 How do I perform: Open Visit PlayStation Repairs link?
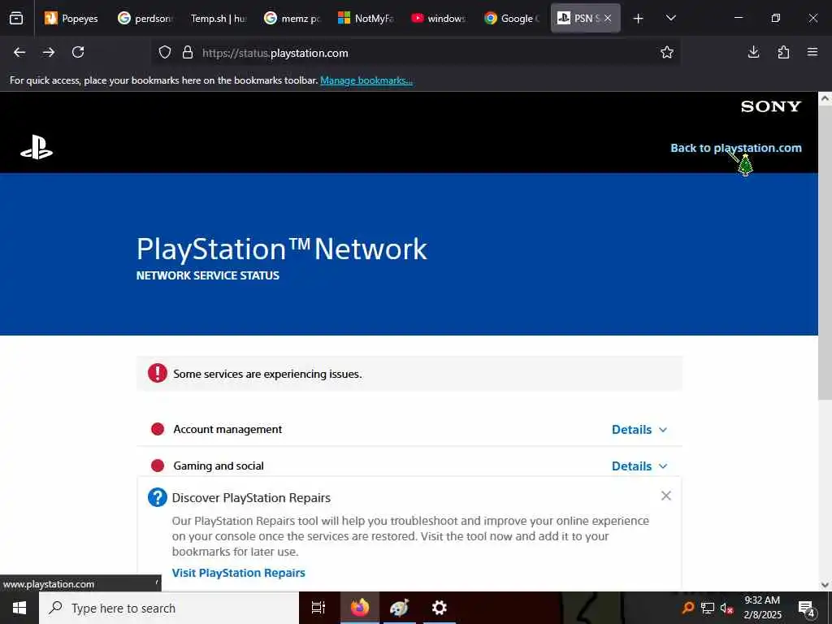point(238,573)
